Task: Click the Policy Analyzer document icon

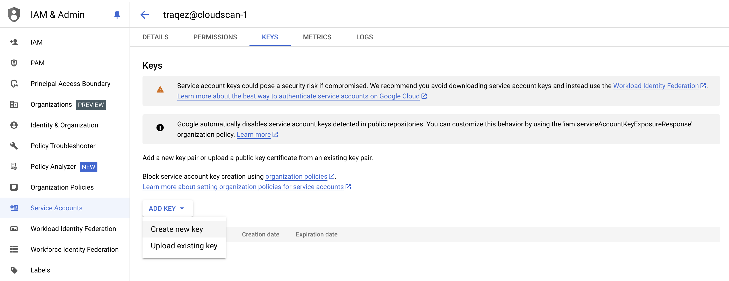Action: pyautogui.click(x=14, y=166)
